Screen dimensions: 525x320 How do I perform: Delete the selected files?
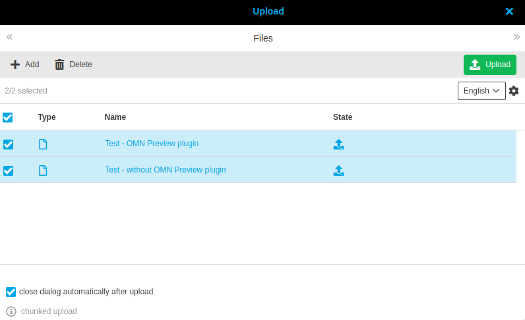[73, 65]
